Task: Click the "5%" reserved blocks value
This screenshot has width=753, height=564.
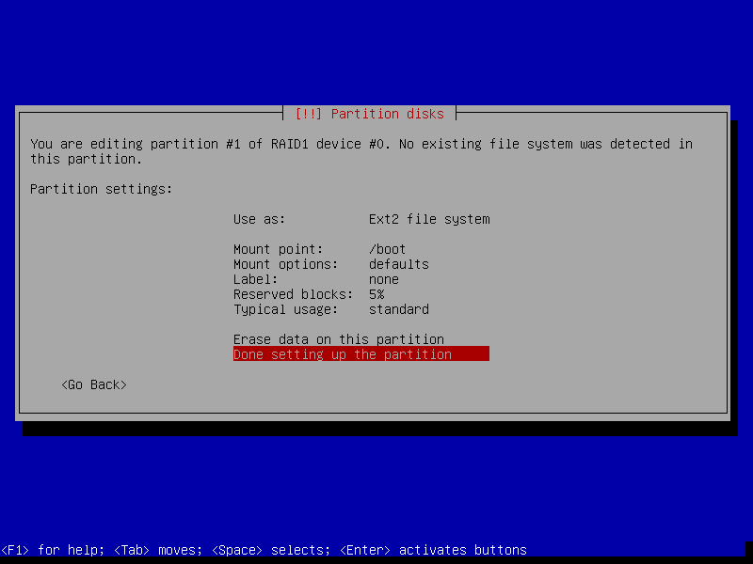Action: 376,294
